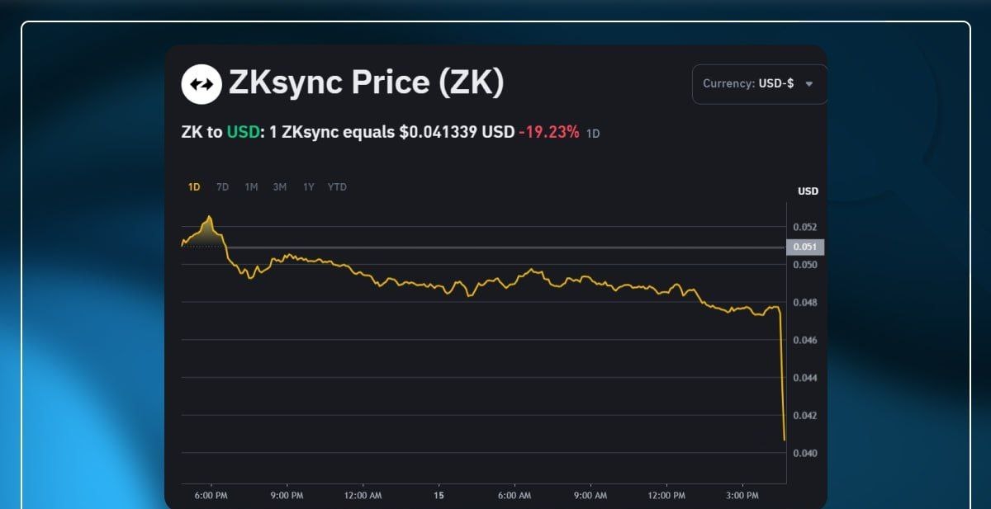Click the 1D label beside percentage change
The height and width of the screenshot is (509, 991).
pyautogui.click(x=593, y=133)
